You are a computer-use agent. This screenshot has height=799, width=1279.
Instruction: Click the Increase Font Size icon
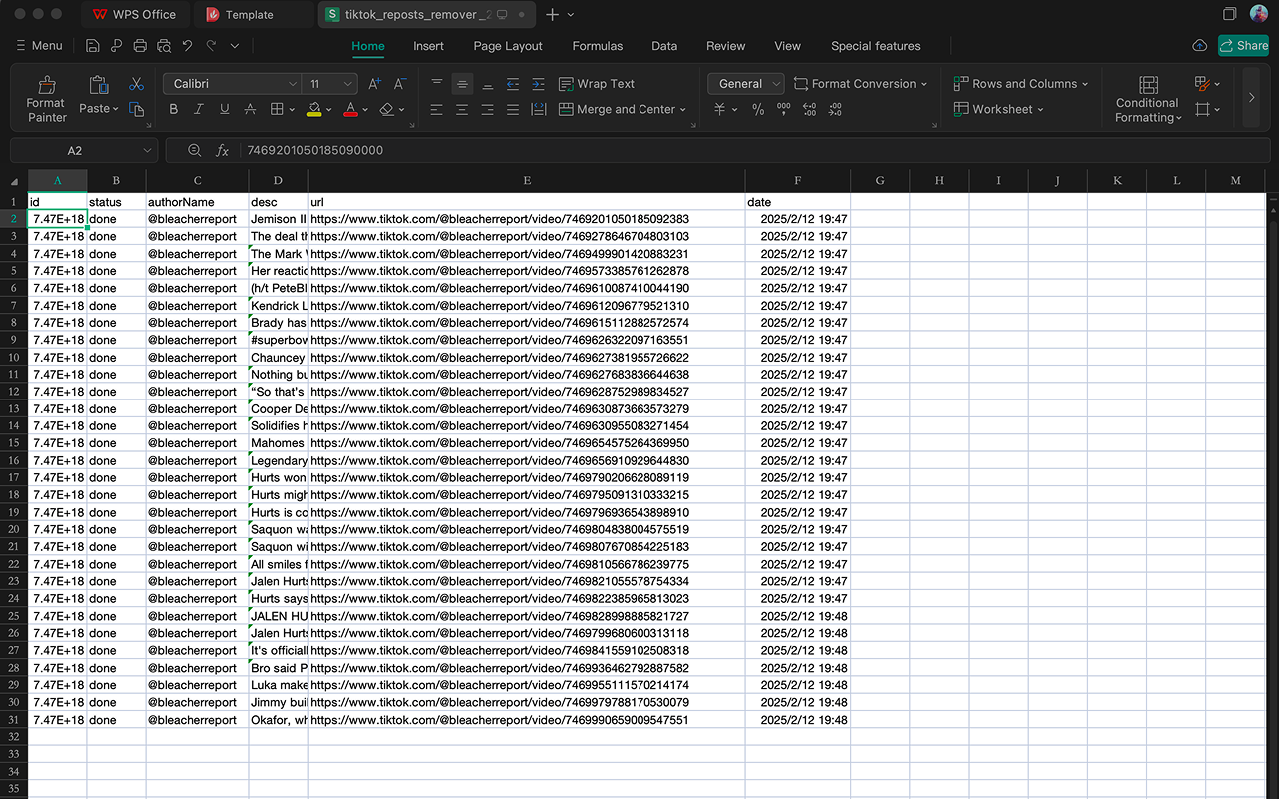[x=374, y=84]
